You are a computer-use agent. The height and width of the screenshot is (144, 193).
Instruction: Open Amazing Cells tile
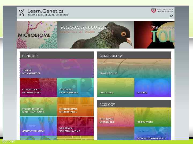pyautogui.click(x=134, y=68)
